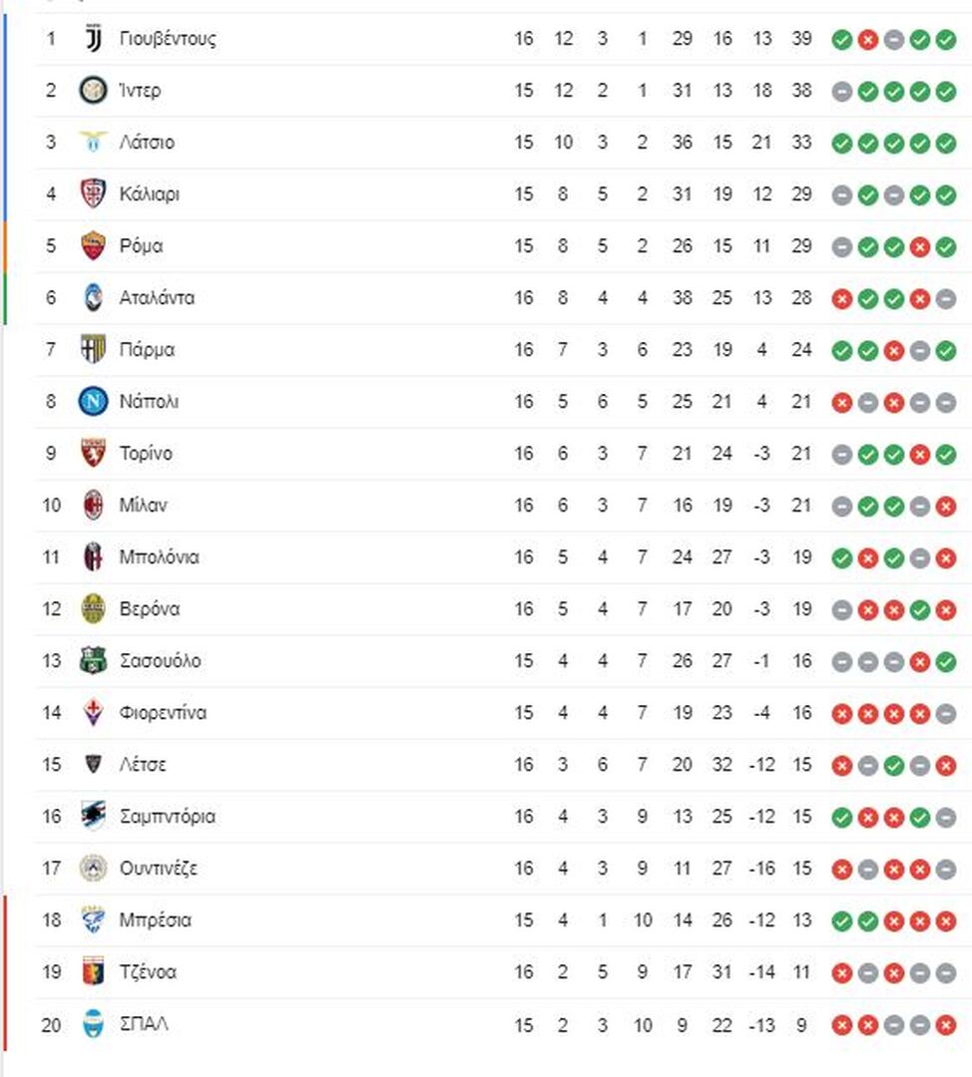Click the Cagliari club crest icon
Screen dimensions: 972x1077
click(93, 193)
